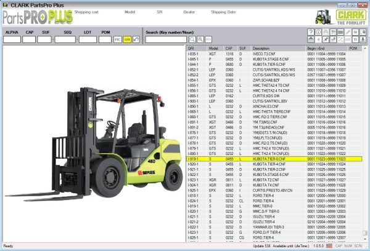Click the TI toolbar icon

click(355, 39)
